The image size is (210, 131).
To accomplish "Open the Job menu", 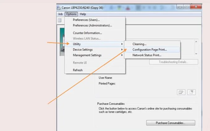I will point(60,14).
